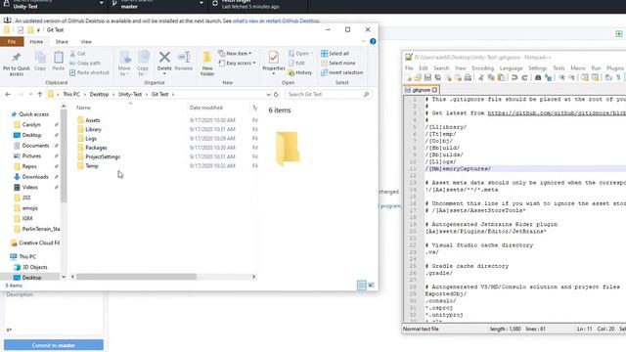Switch to Home ribbon tab
626x352 pixels.
tap(36, 41)
